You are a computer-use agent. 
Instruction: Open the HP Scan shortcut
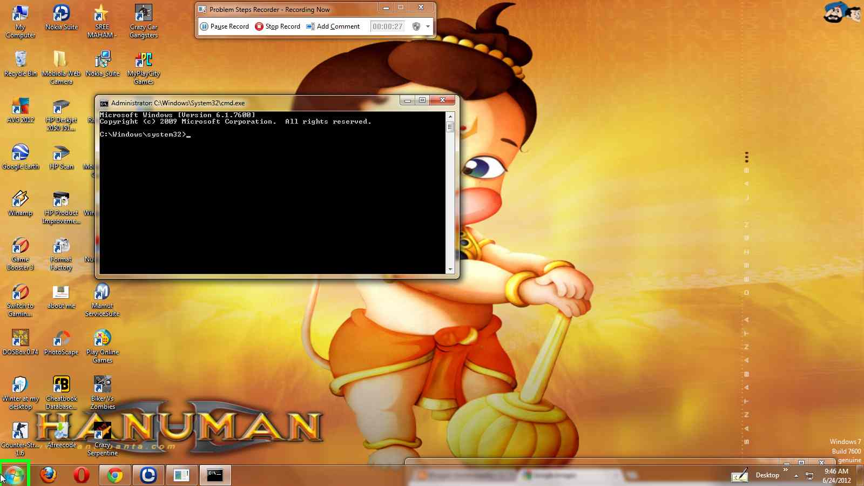pyautogui.click(x=61, y=157)
